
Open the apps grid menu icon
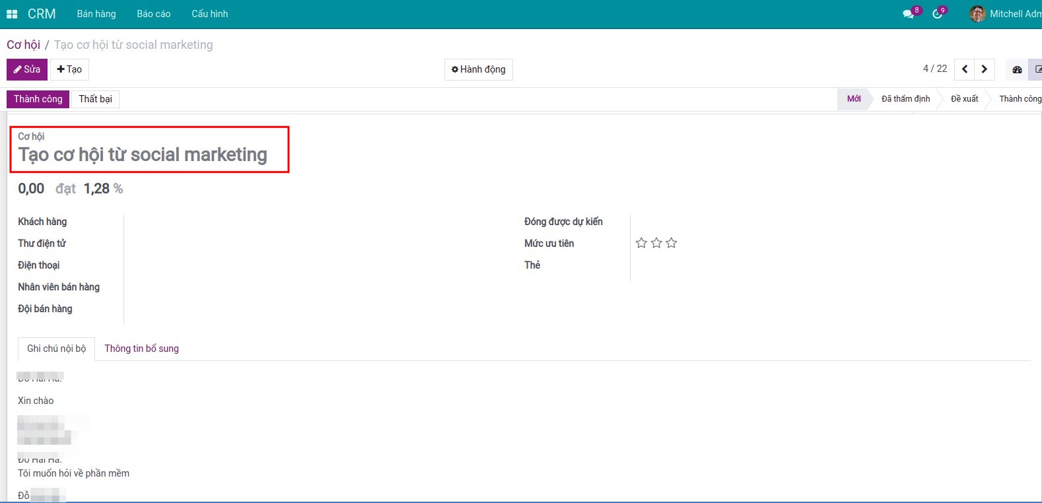tap(12, 14)
